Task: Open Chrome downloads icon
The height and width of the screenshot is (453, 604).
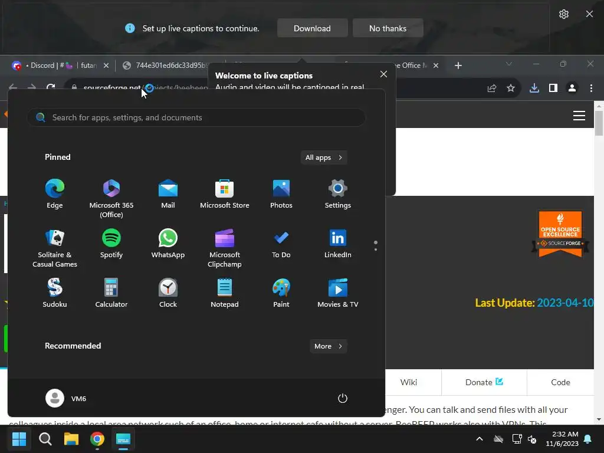Action: (x=534, y=88)
